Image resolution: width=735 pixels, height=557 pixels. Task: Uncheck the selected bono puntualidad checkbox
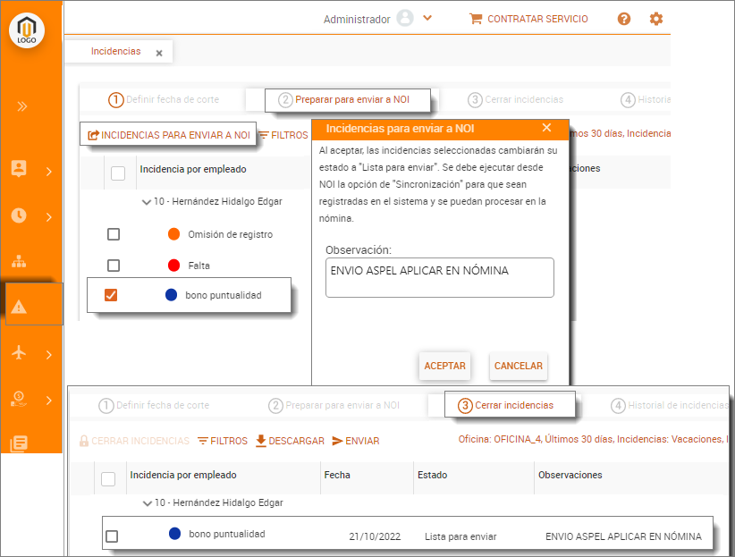click(x=112, y=295)
